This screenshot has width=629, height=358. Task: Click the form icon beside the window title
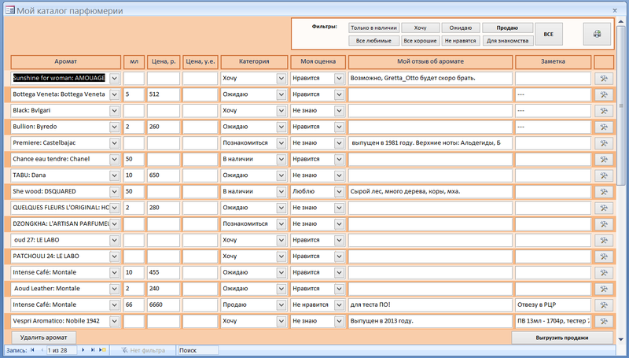(x=9, y=10)
